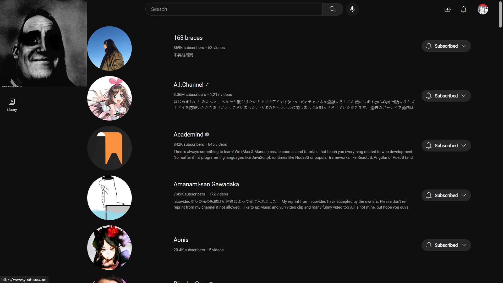Click the search magnifier button
Image resolution: width=503 pixels, height=283 pixels.
point(332,9)
